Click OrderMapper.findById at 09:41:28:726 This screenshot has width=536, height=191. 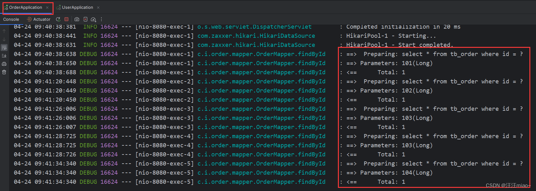pyautogui.click(x=261, y=154)
